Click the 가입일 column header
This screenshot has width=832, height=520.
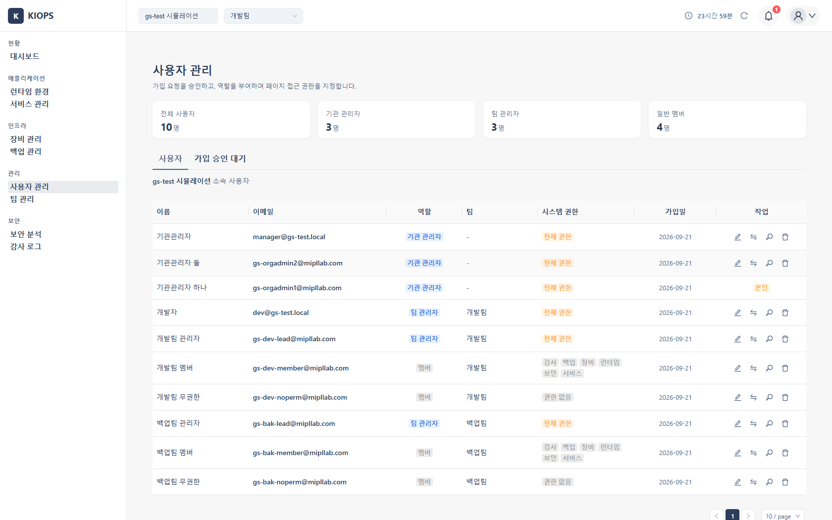(676, 212)
